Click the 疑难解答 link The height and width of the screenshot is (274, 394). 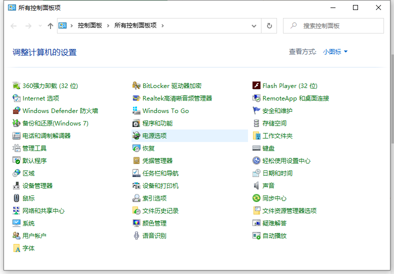[274, 223]
